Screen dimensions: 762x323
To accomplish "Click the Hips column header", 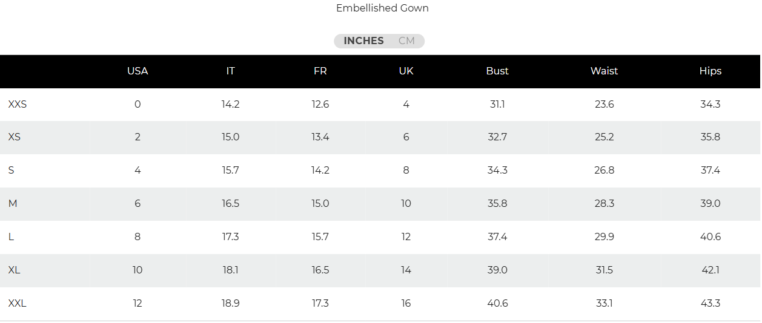I will pyautogui.click(x=710, y=71).
